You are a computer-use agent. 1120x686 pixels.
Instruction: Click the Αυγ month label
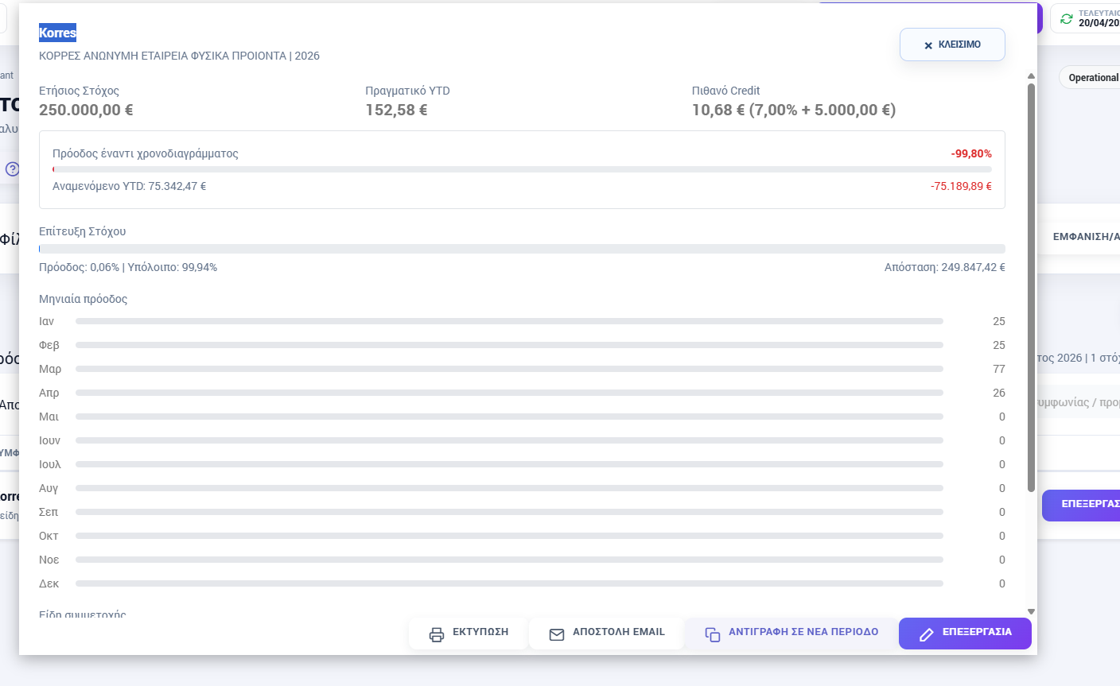coord(49,488)
